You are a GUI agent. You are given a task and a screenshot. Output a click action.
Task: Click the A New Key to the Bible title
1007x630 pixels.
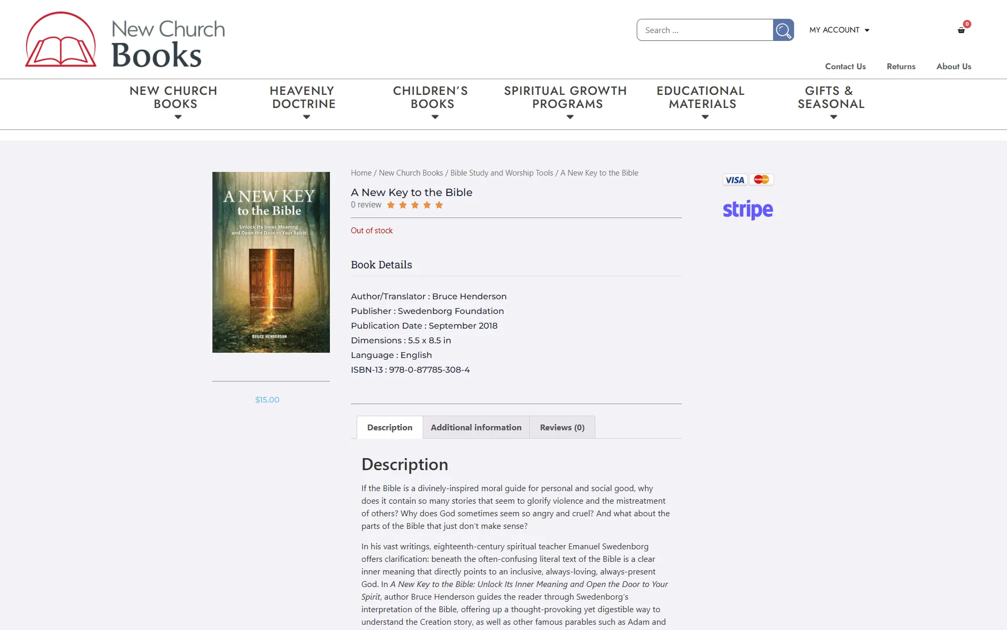412,192
